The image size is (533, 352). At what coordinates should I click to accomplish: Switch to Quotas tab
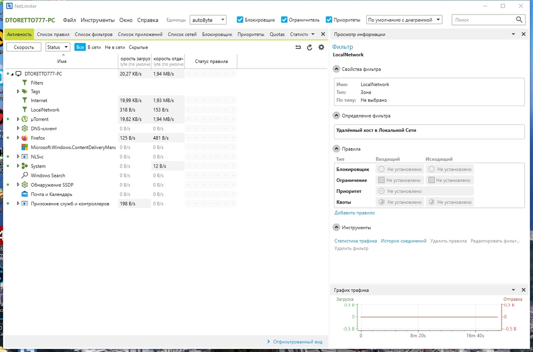click(x=277, y=34)
